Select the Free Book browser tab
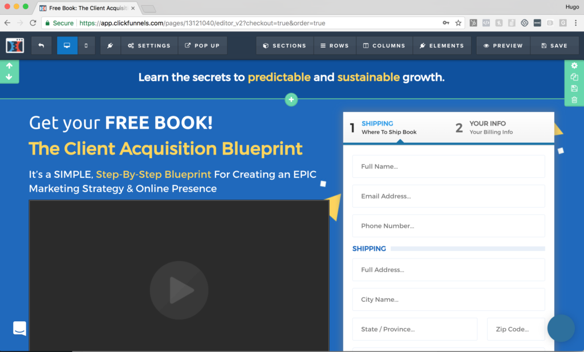 click(x=88, y=8)
